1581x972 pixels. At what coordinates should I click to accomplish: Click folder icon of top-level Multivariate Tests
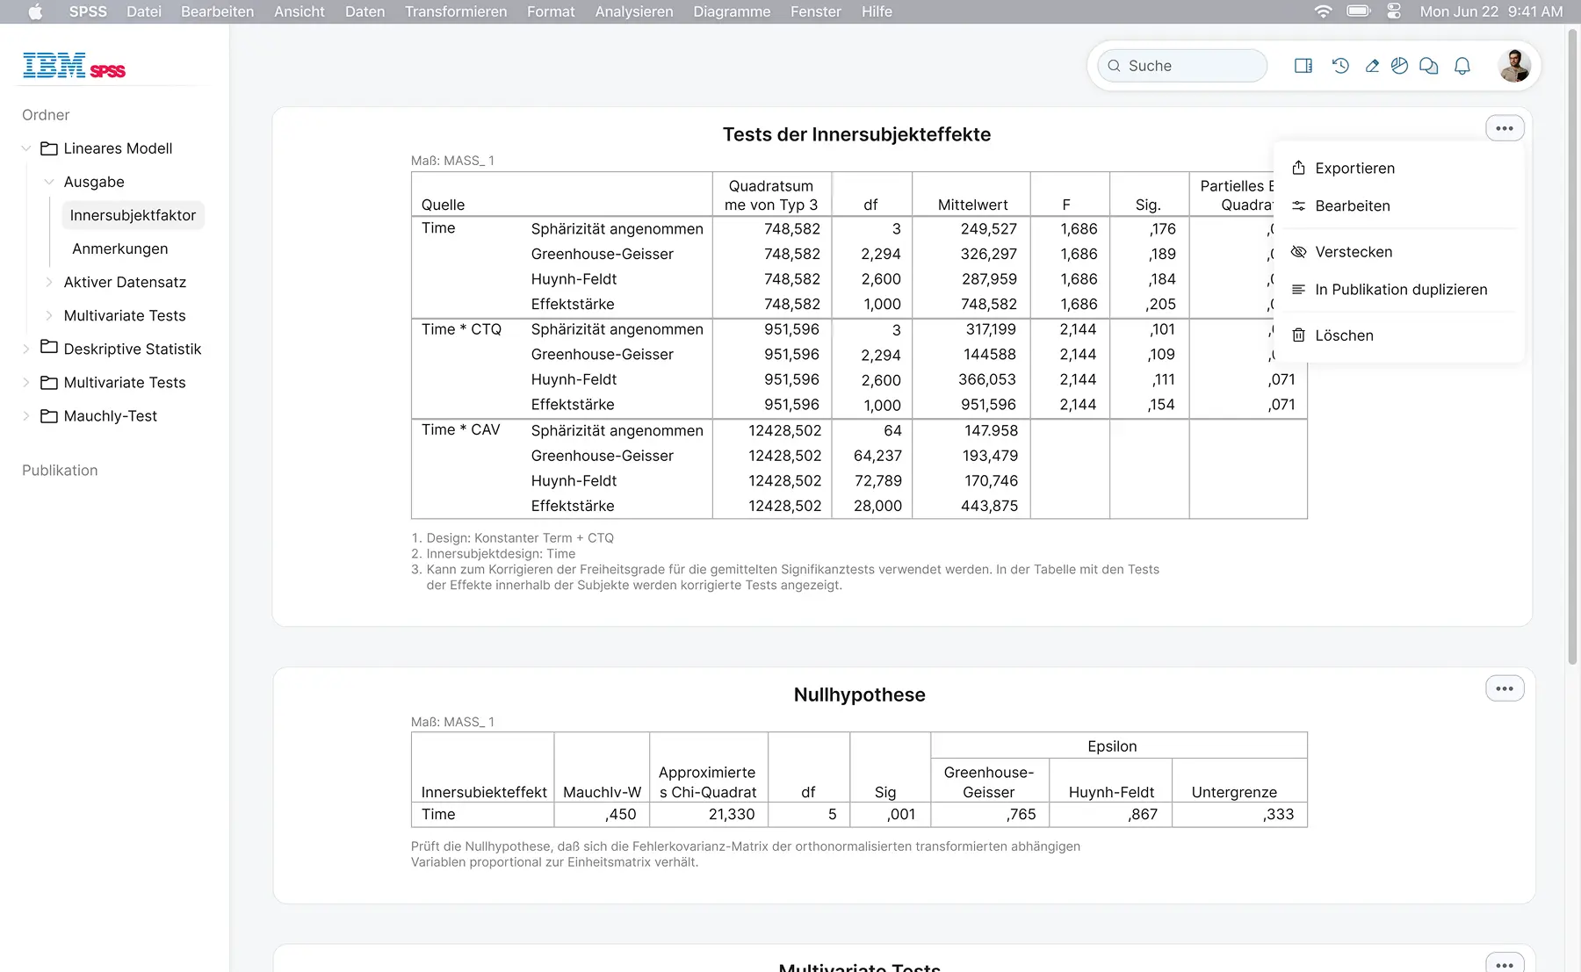[49, 383]
